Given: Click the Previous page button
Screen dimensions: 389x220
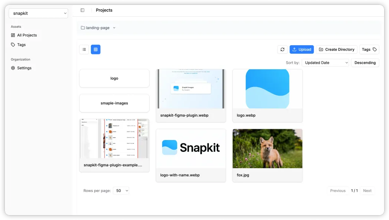Looking at the screenshot, I should 338,190.
